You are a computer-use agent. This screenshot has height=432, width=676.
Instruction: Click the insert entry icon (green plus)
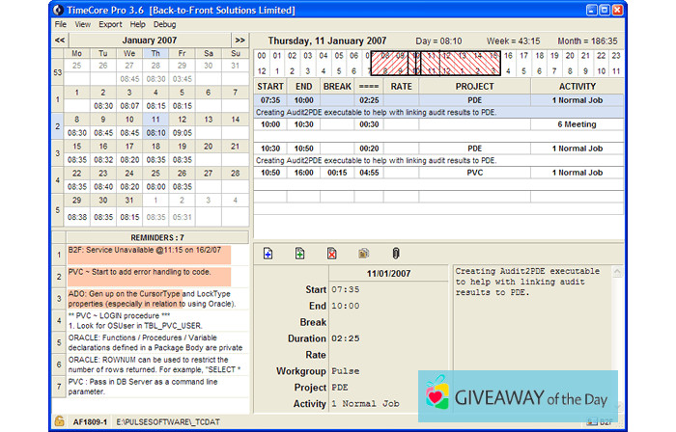[300, 254]
